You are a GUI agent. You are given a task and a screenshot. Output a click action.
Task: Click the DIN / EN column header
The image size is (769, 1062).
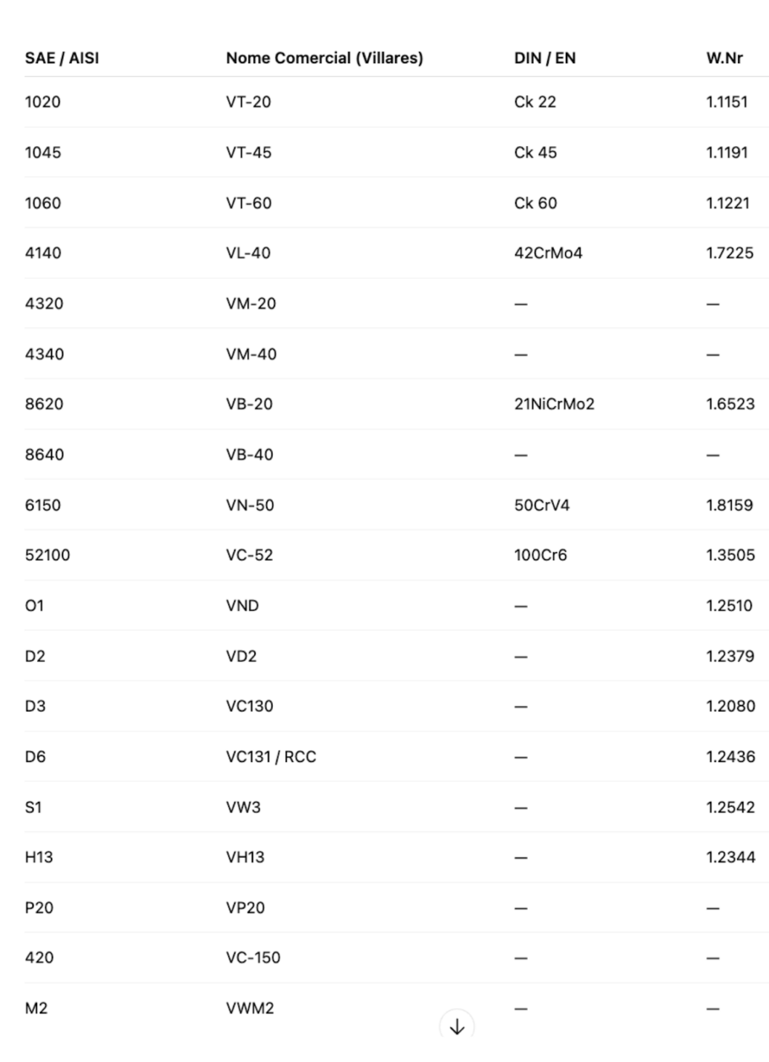(544, 58)
